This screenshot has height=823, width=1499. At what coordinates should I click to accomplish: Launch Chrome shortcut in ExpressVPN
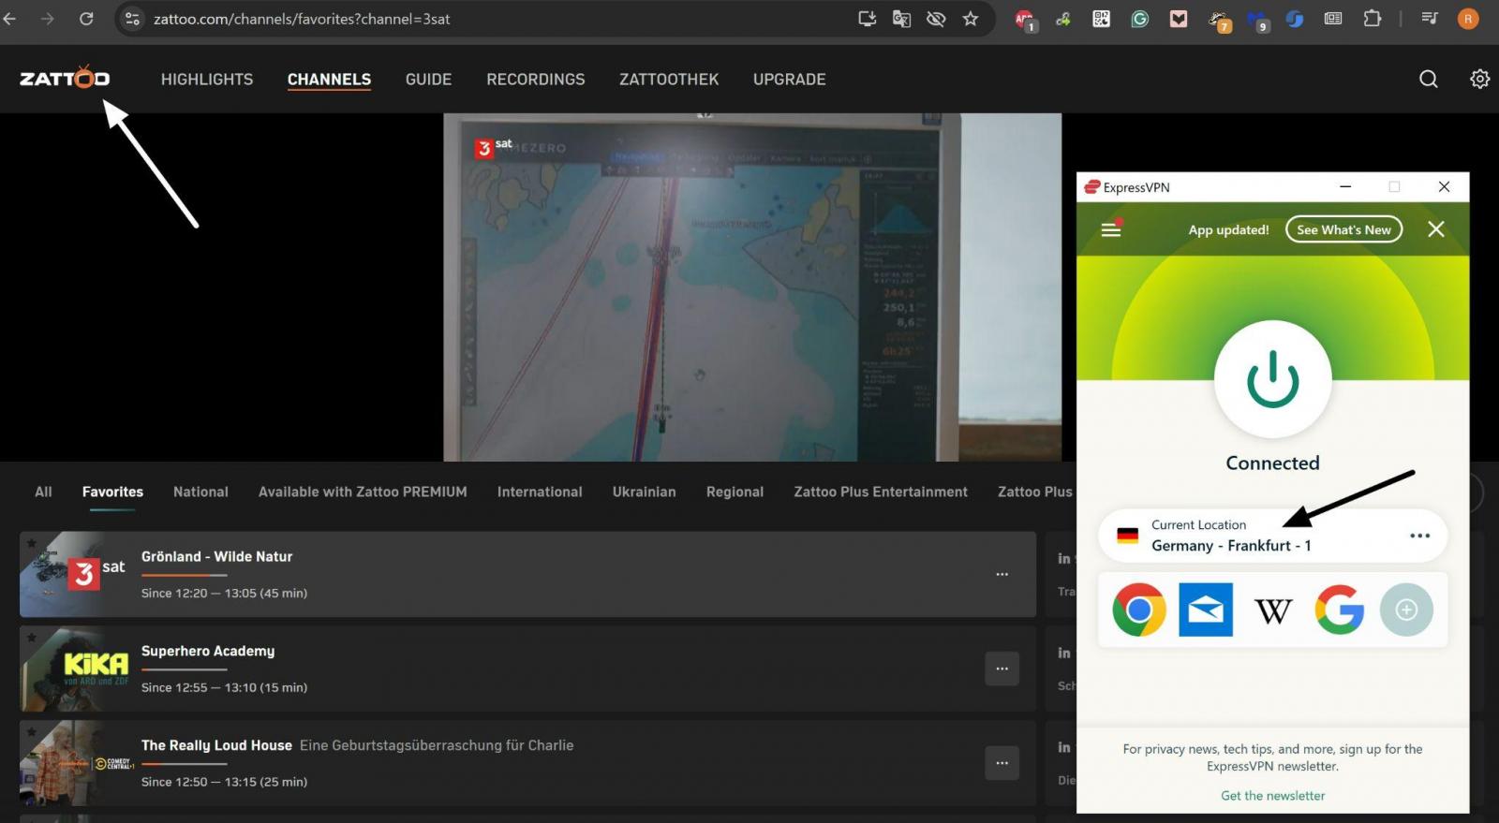click(1138, 610)
